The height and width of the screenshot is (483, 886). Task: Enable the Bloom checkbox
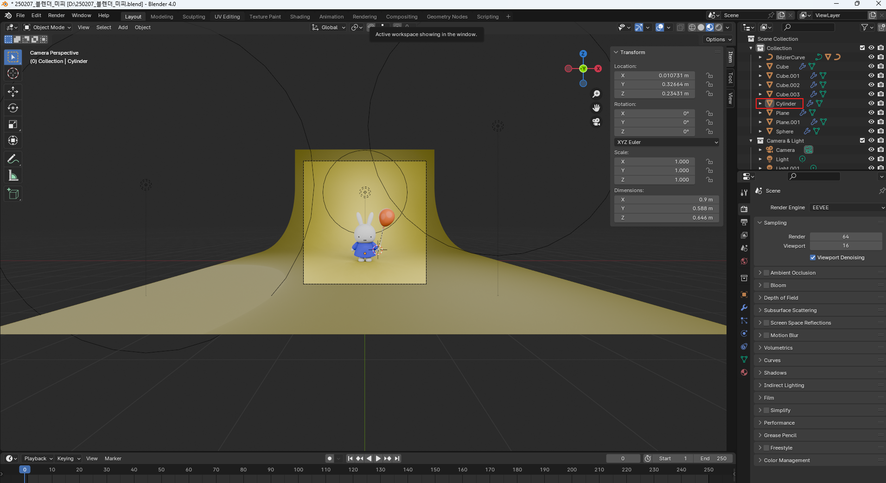coord(766,285)
